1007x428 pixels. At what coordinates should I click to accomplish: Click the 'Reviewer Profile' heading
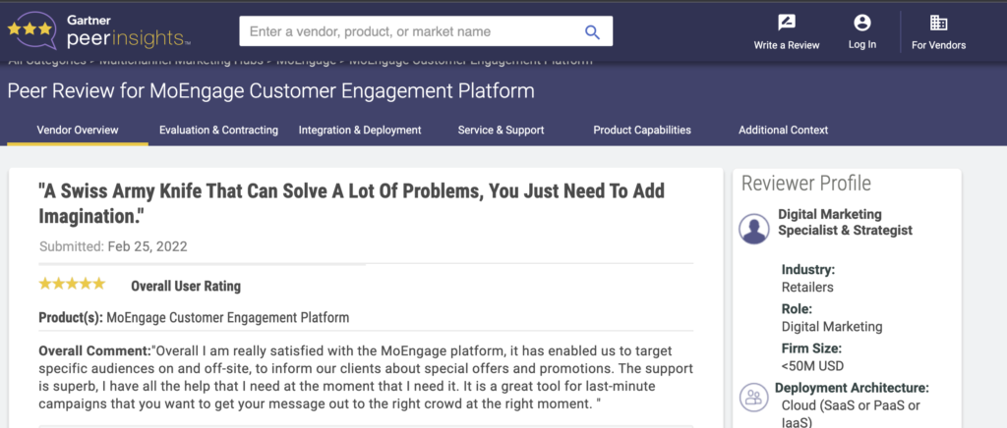point(806,184)
